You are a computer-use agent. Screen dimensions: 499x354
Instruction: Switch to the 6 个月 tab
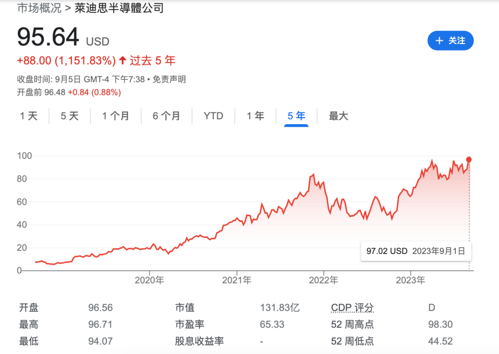click(x=167, y=116)
